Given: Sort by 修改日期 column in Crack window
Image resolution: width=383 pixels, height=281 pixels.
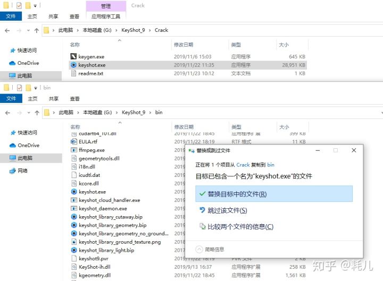Looking at the screenshot, I should point(184,45).
